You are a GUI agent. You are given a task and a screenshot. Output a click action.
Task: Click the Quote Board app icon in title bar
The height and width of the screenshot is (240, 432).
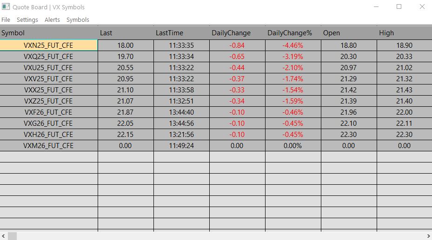6,7
